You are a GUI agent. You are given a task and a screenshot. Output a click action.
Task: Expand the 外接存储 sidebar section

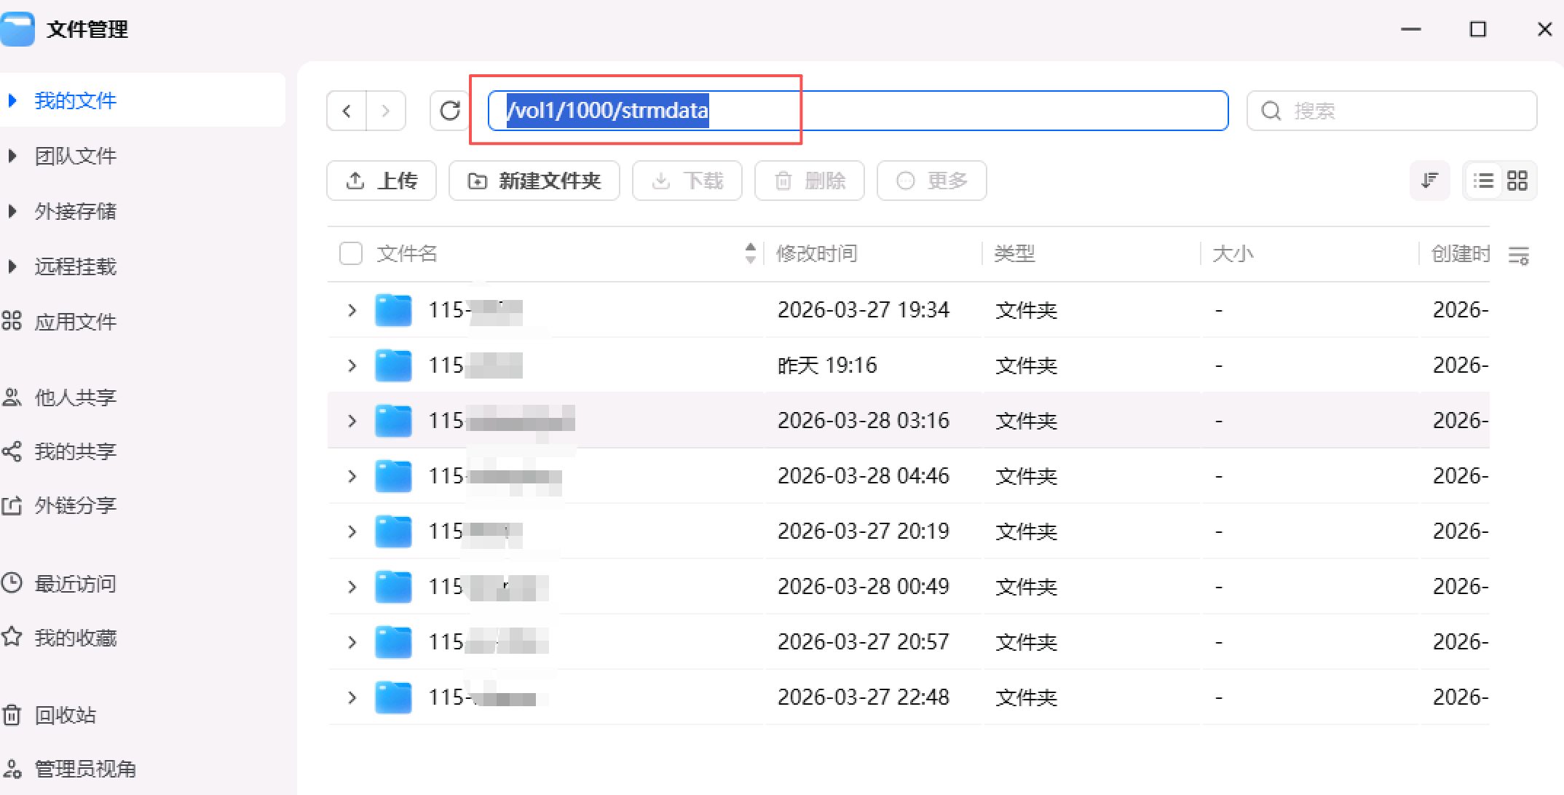[12, 211]
